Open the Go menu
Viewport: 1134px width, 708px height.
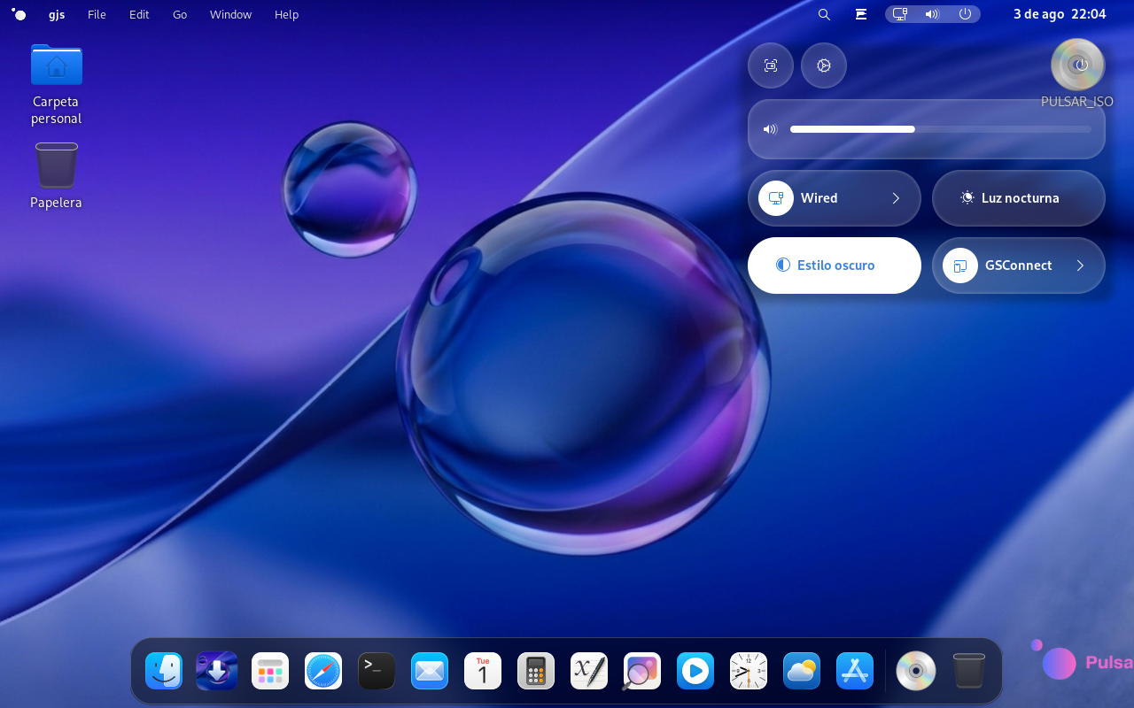[180, 14]
